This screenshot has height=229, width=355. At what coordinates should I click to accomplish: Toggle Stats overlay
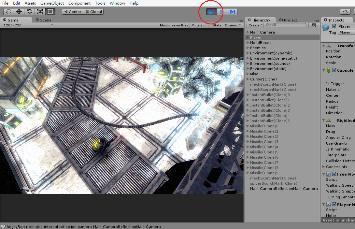coord(217,25)
